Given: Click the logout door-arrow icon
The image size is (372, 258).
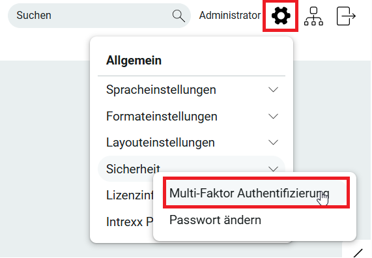Looking at the screenshot, I should click(346, 16).
